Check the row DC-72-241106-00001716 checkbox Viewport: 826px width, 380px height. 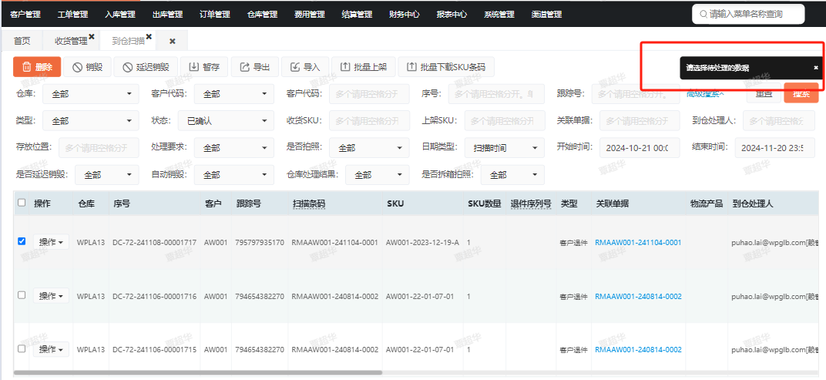coord(22,295)
